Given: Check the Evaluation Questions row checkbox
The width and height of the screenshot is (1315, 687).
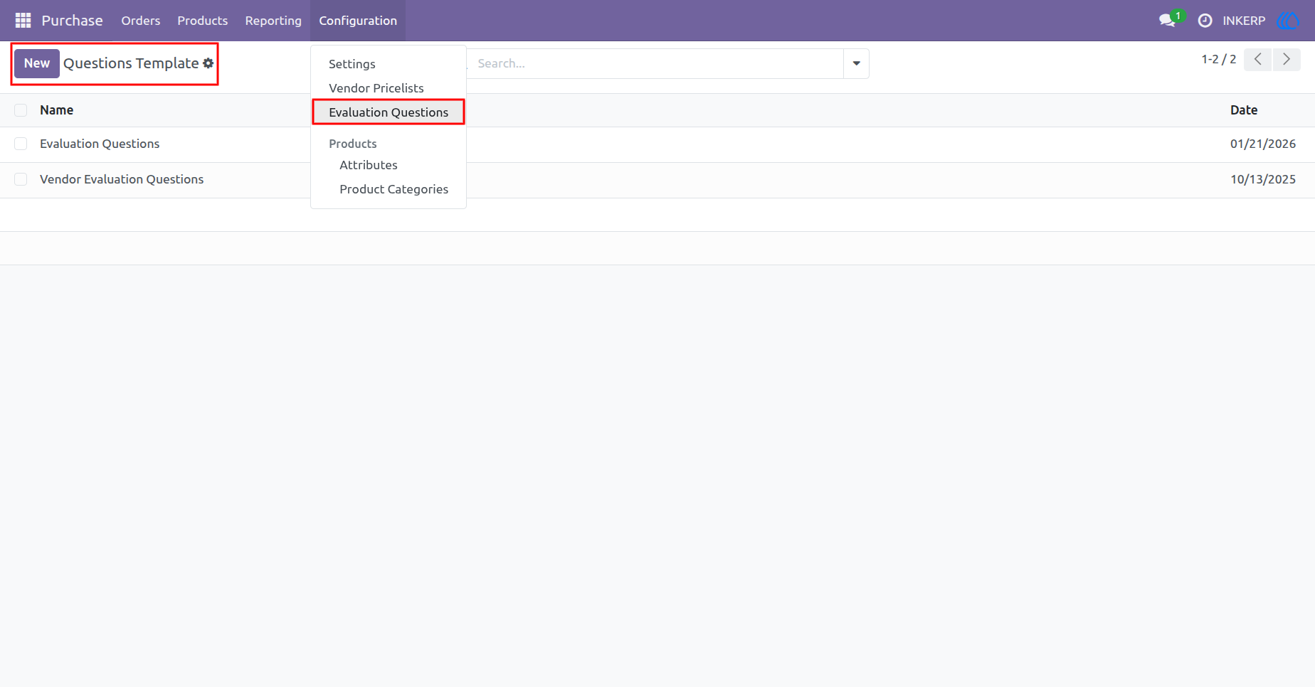Looking at the screenshot, I should pyautogui.click(x=21, y=144).
